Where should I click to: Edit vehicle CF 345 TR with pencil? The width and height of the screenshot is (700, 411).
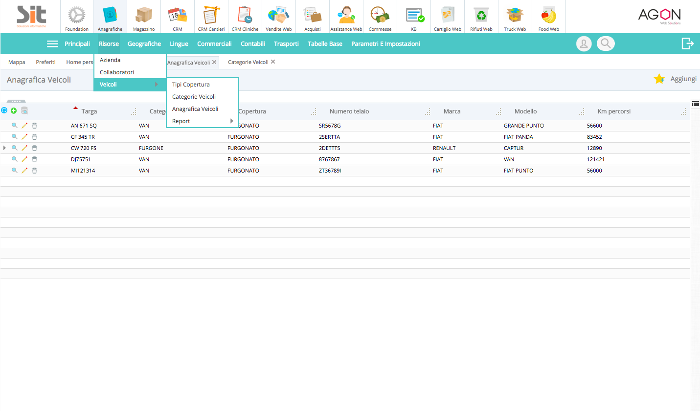click(24, 137)
